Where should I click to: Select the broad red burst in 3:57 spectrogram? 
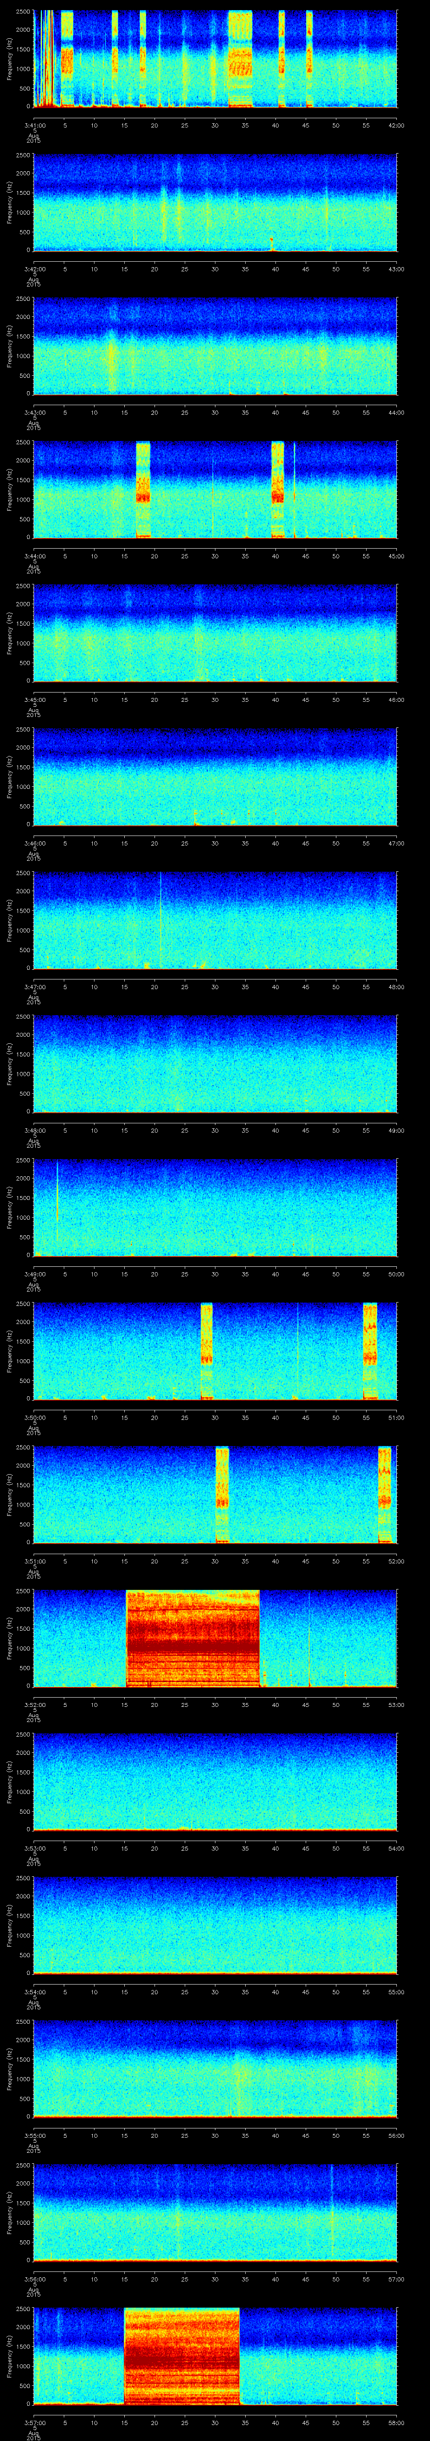point(181,2356)
